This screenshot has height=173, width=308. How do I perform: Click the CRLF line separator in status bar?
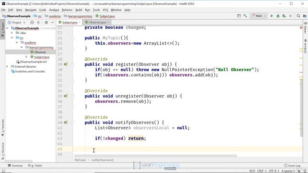pyautogui.click(x=261, y=171)
